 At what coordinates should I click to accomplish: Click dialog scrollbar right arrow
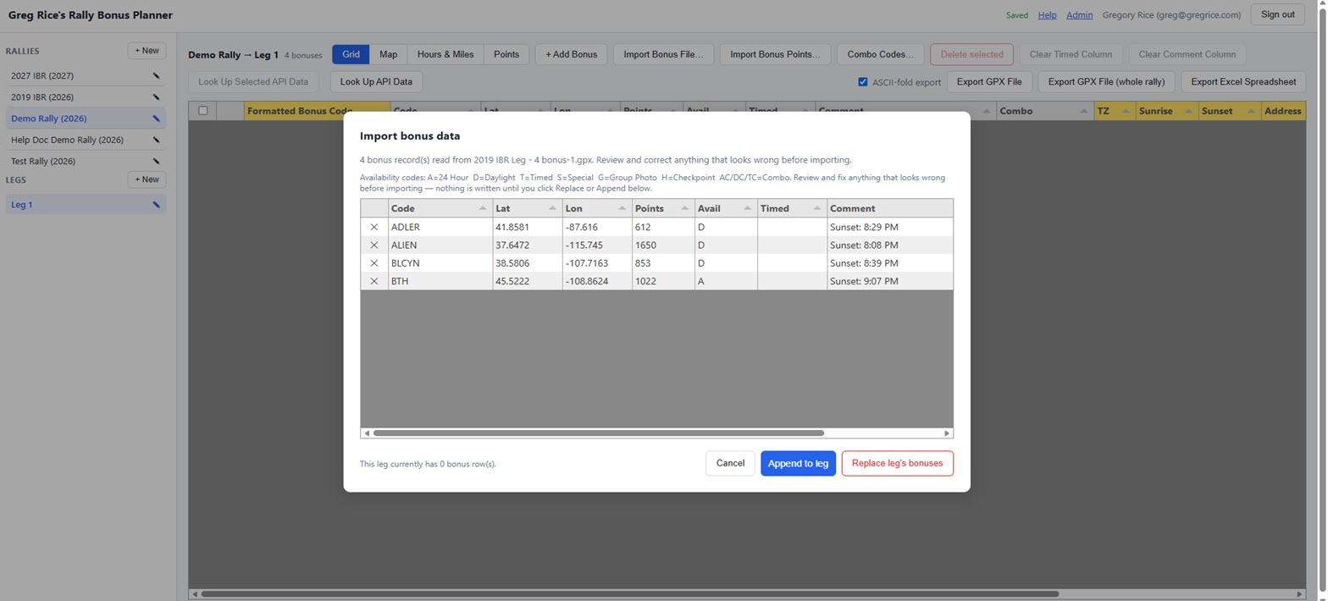pyautogui.click(x=948, y=433)
